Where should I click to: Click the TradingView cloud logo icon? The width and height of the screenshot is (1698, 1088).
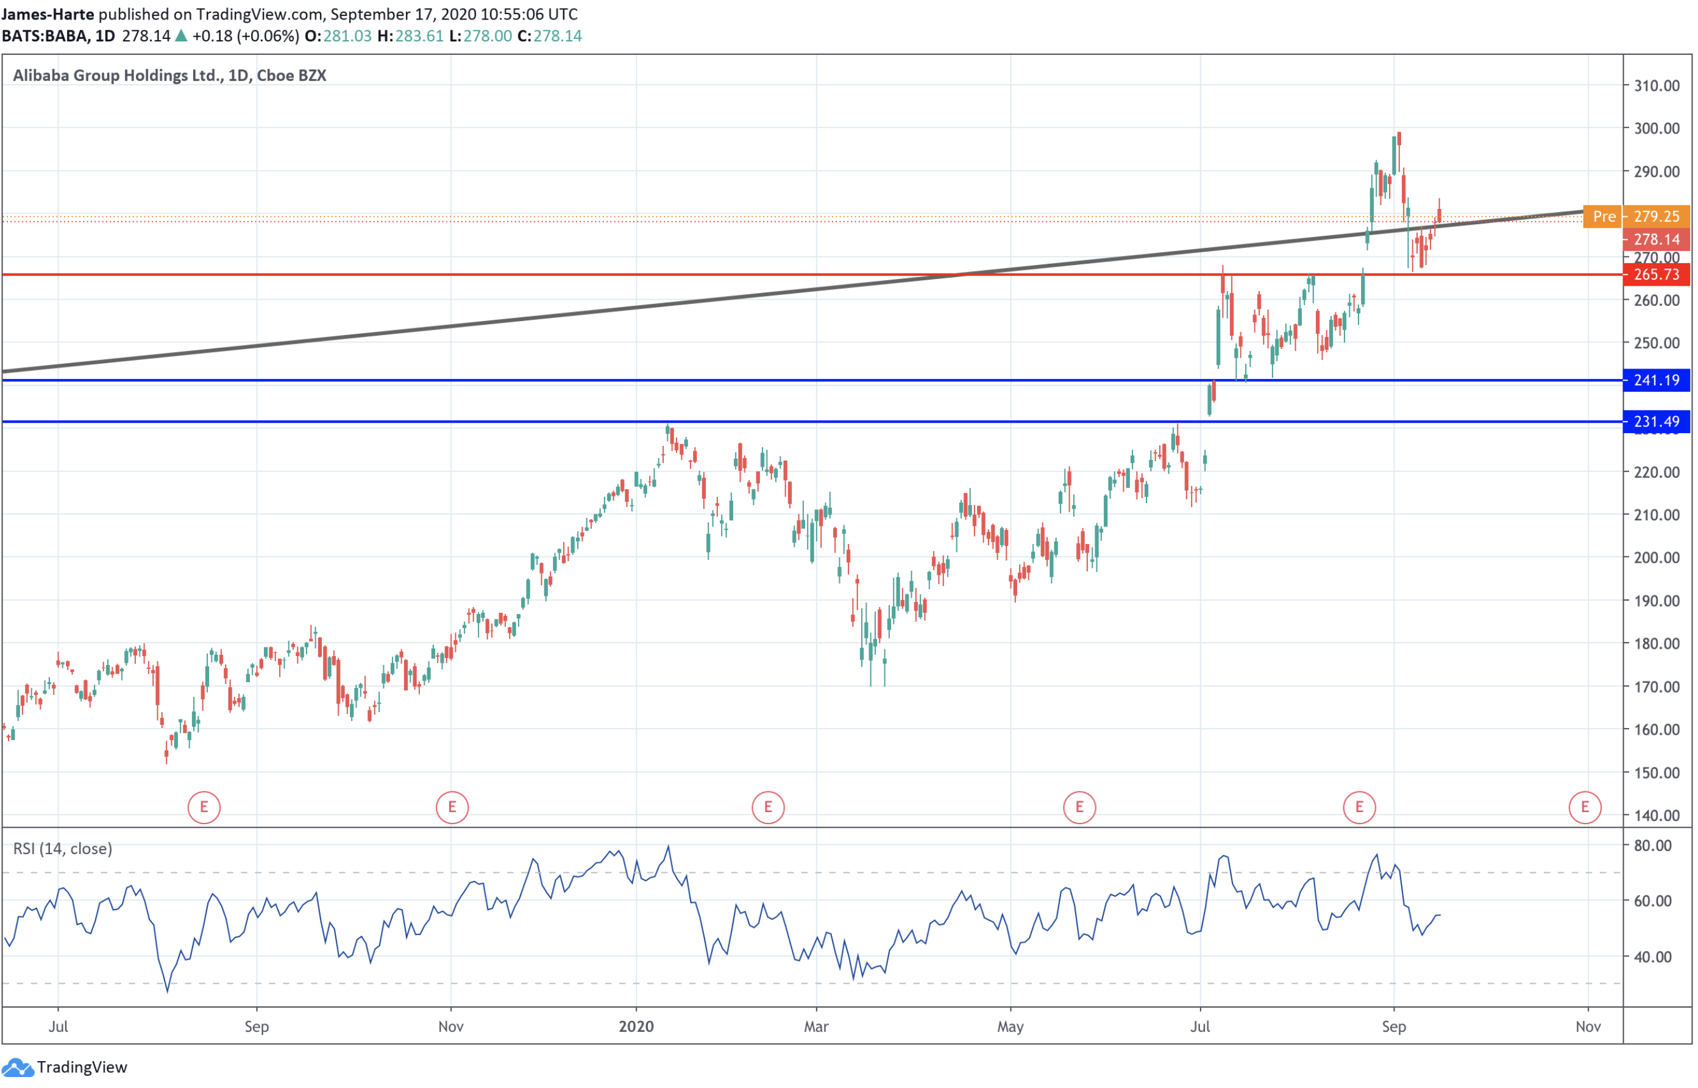(17, 1067)
